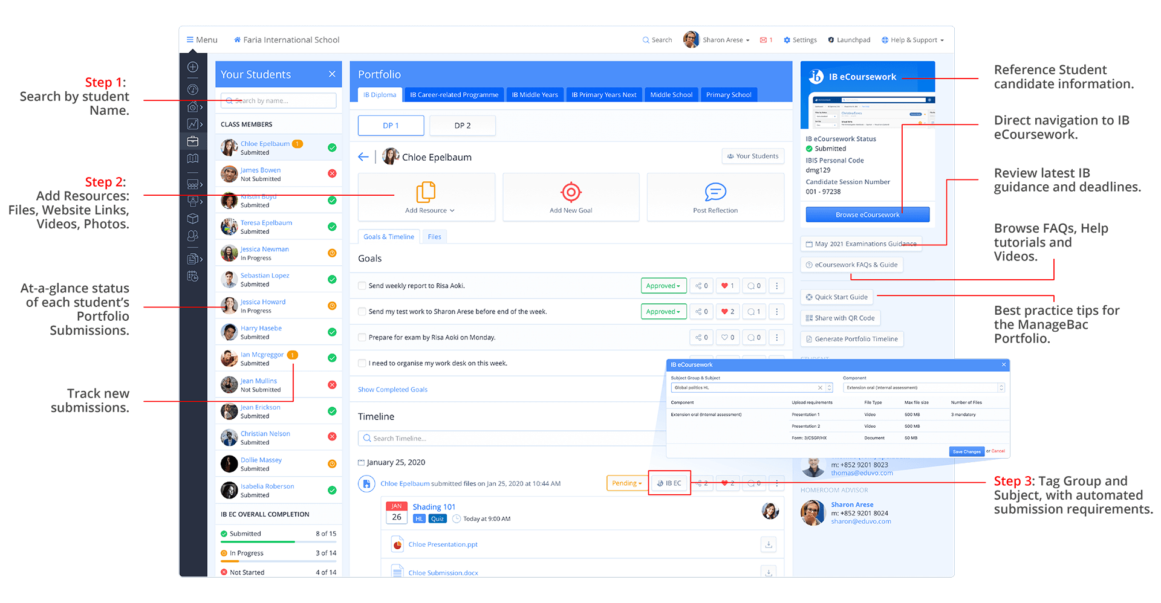The width and height of the screenshot is (1161, 603).
Task: Open the Pending status dropdown
Action: pyautogui.click(x=626, y=483)
